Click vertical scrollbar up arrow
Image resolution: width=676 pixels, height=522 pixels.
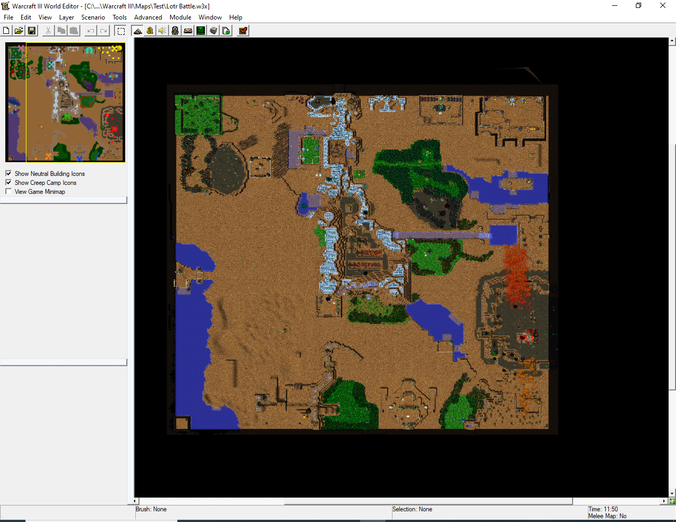click(x=672, y=41)
